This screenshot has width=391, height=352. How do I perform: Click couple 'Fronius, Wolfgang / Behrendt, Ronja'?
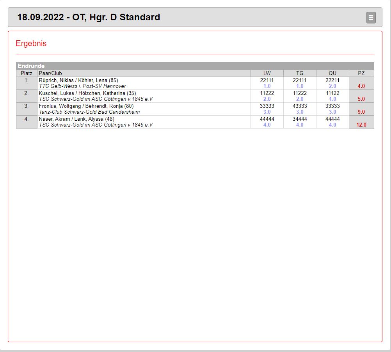(86, 106)
